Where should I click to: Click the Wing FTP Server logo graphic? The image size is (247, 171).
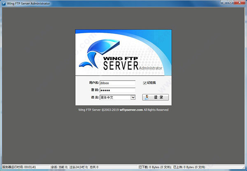tap(100, 54)
